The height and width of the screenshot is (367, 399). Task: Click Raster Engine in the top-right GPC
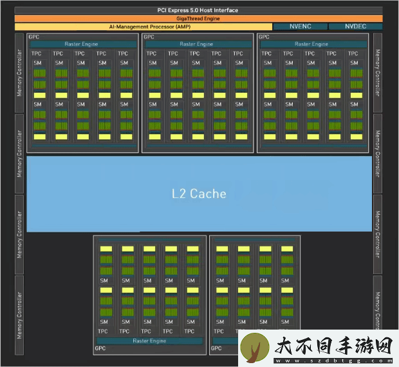point(313,44)
